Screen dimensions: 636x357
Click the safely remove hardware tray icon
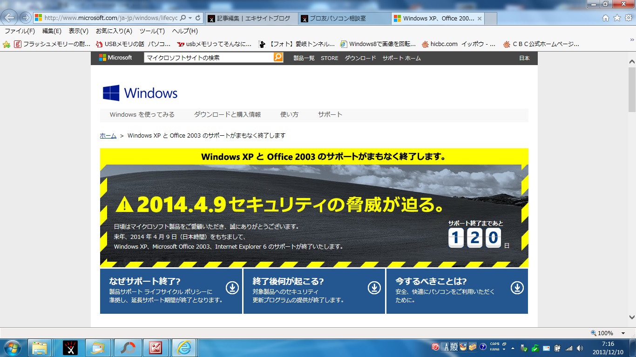tap(524, 348)
